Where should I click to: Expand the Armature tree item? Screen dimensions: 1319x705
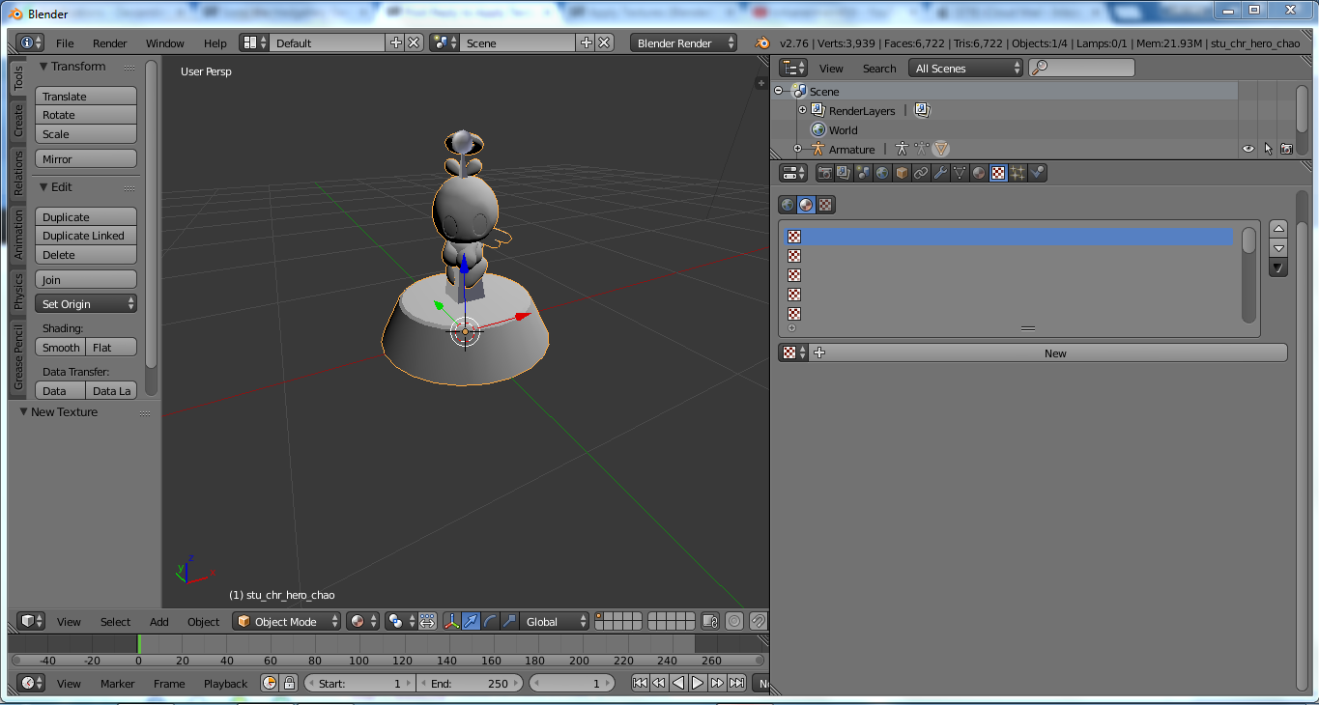[797, 149]
